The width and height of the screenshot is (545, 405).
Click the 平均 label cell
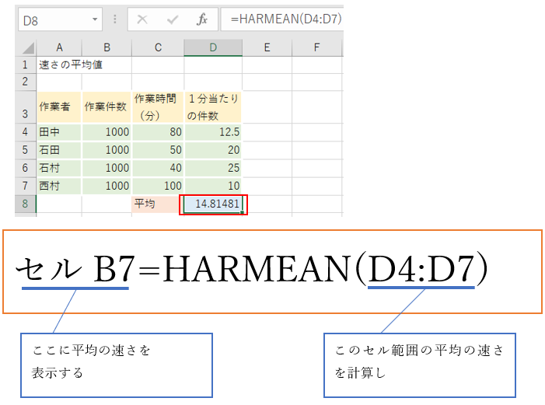click(x=158, y=204)
